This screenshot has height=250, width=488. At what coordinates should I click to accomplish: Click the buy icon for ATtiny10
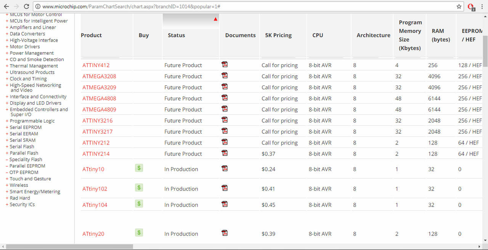click(139, 168)
